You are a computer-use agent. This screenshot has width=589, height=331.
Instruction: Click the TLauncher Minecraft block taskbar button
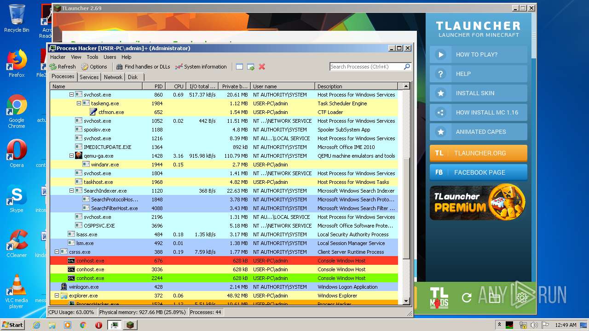(130, 325)
